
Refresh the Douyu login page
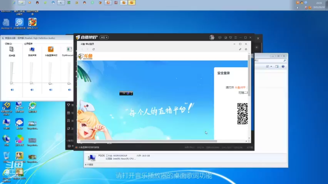pyautogui.click(x=93, y=49)
